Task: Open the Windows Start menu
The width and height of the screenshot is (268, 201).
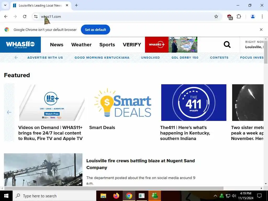Action: point(6,196)
